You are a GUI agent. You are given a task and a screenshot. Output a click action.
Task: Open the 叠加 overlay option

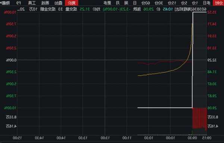pyautogui.click(x=59, y=3)
